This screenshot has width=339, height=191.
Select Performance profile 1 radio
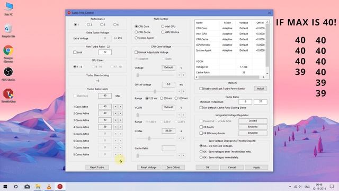pyautogui.click(x=75, y=24)
